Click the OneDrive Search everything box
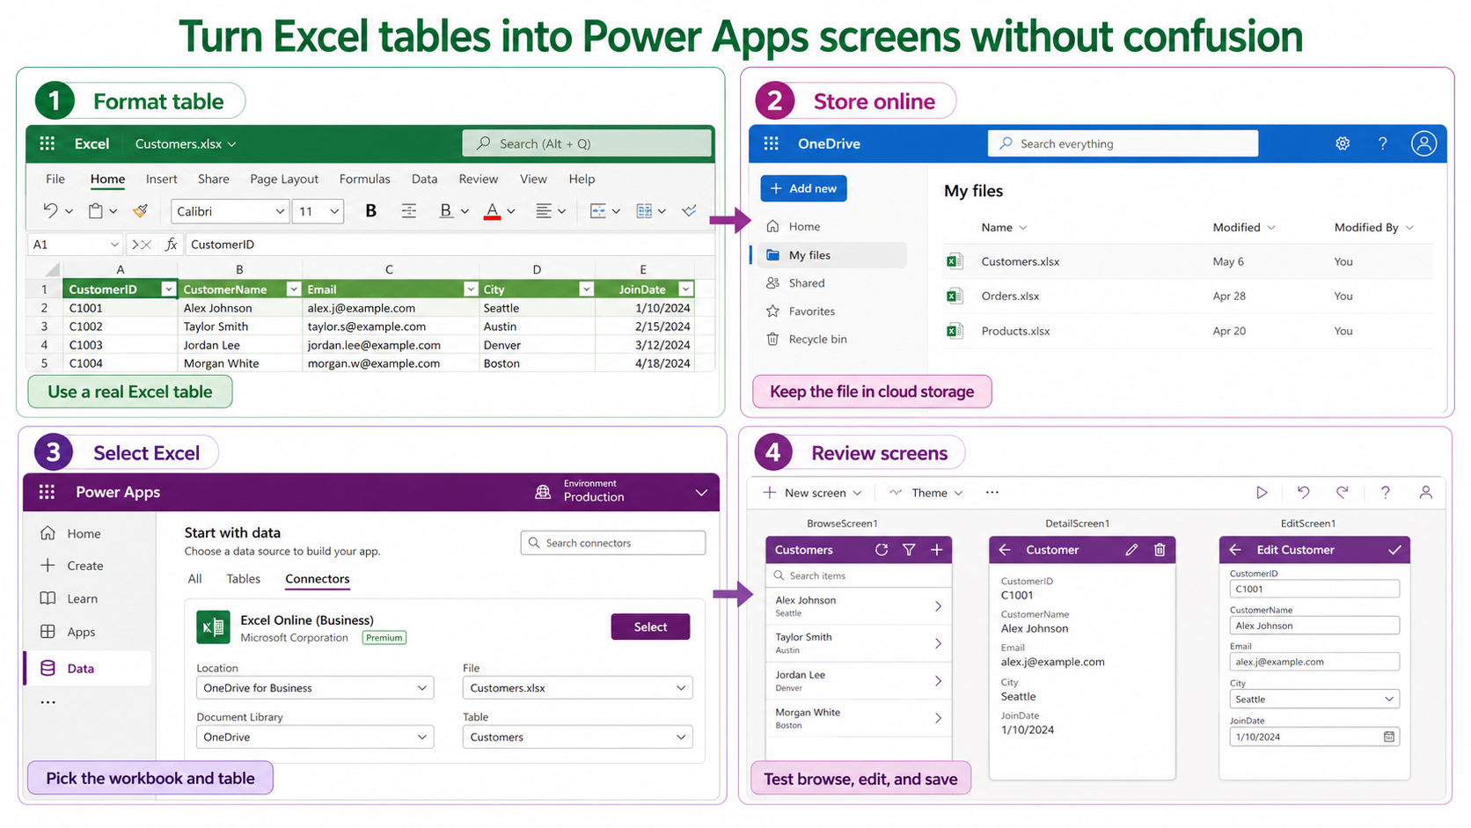The image size is (1471, 828). point(1123,143)
